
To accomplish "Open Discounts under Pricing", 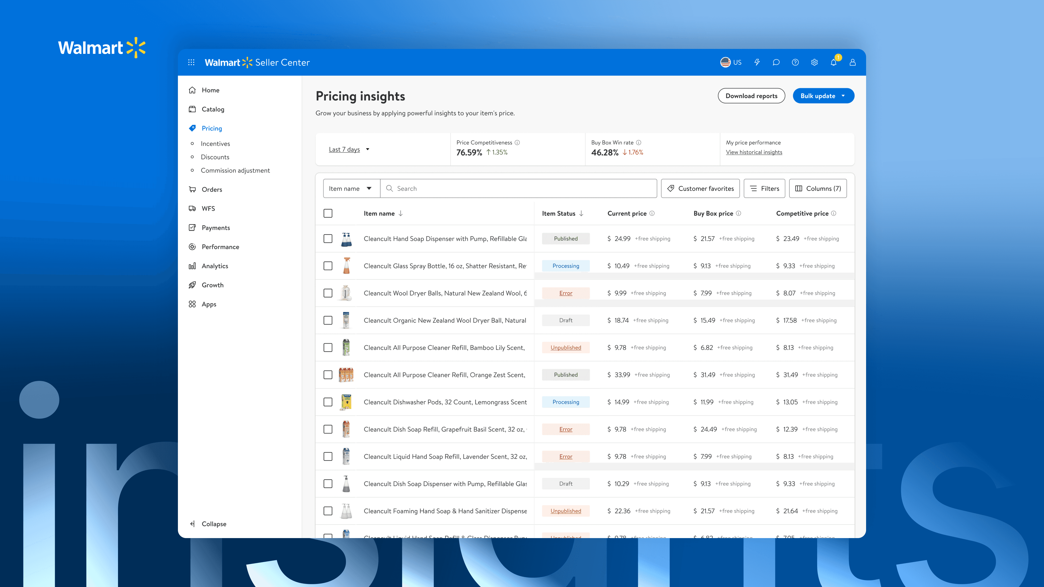I will click(215, 157).
